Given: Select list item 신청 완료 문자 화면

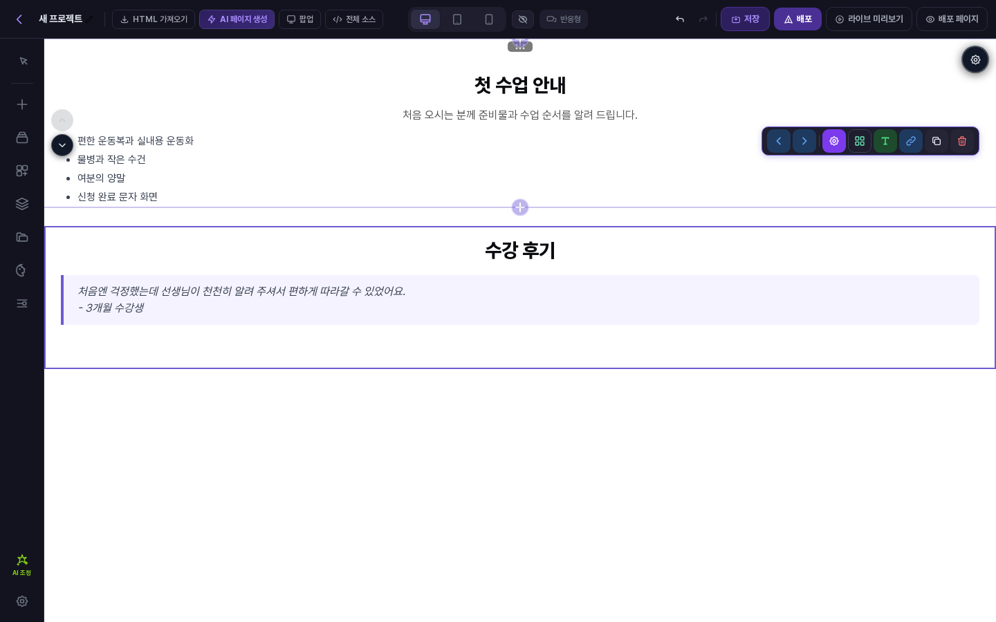Looking at the screenshot, I should (x=118, y=196).
